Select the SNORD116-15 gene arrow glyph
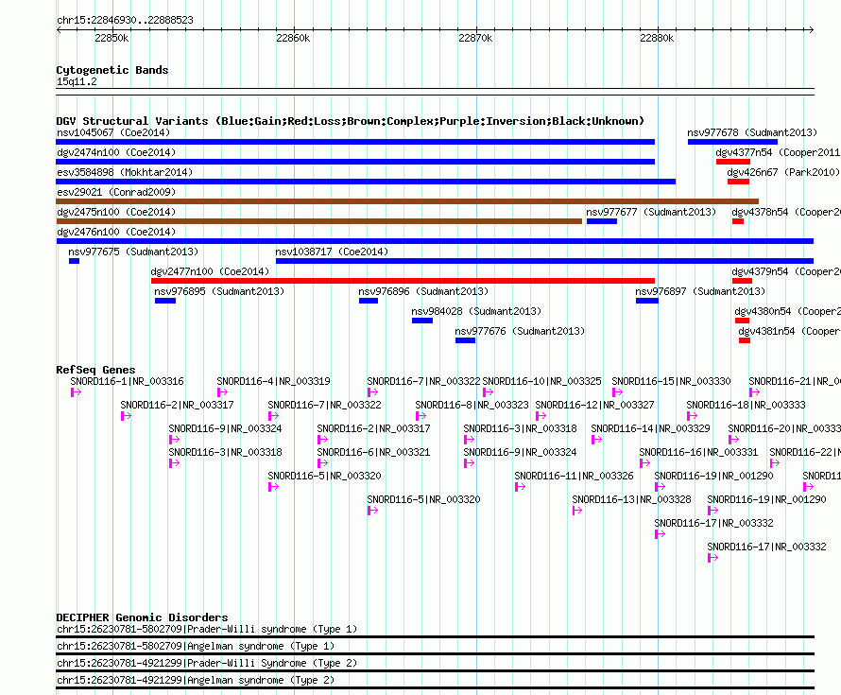Image resolution: width=841 pixels, height=695 pixels. (x=617, y=392)
